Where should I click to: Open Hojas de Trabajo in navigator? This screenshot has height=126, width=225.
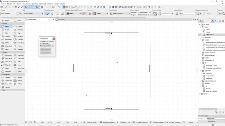click(208, 55)
